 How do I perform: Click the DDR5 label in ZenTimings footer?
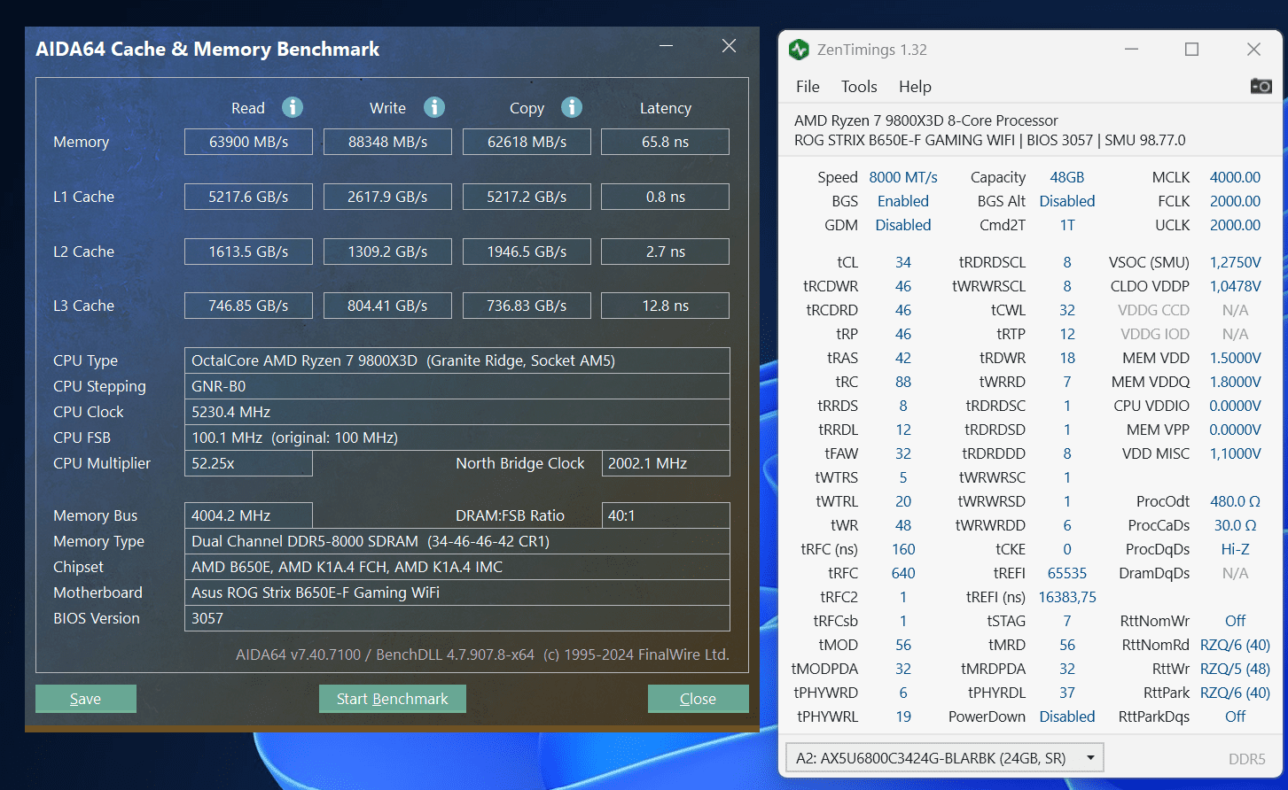[x=1247, y=759]
